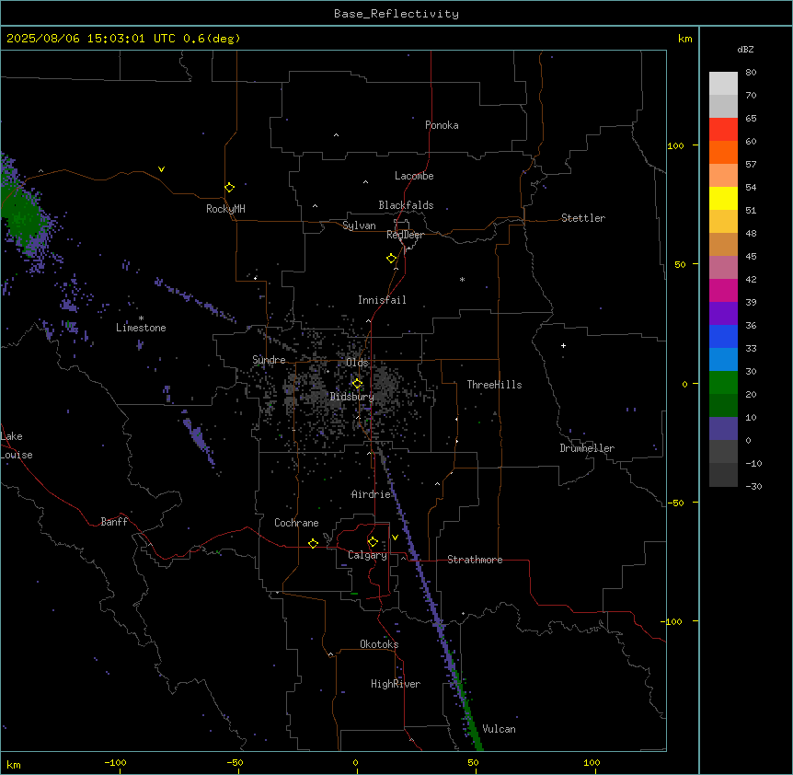Click the yellow 54 dBZ legend swatch
This screenshot has height=775, width=793.
[723, 198]
